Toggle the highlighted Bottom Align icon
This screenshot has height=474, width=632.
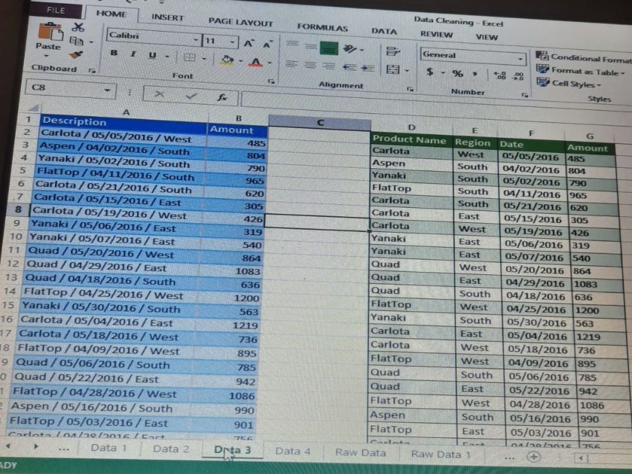(329, 48)
